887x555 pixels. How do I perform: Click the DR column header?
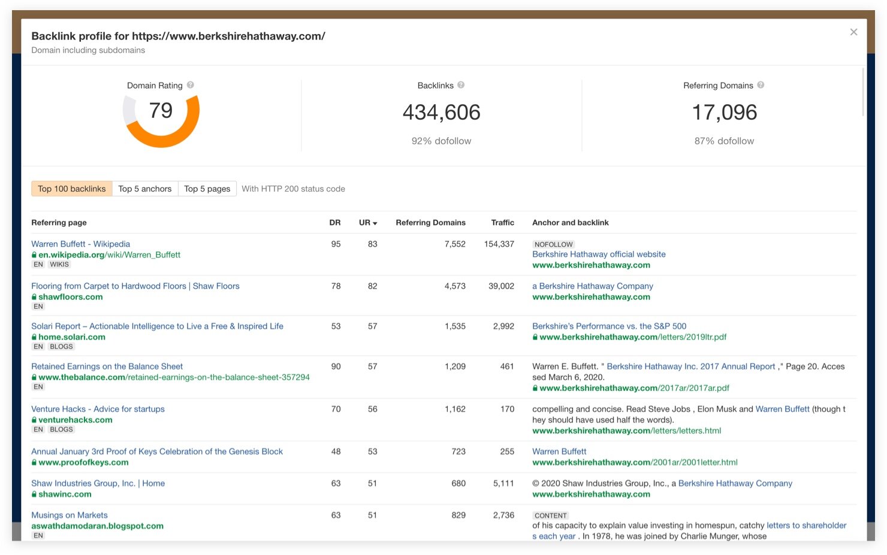pos(335,223)
